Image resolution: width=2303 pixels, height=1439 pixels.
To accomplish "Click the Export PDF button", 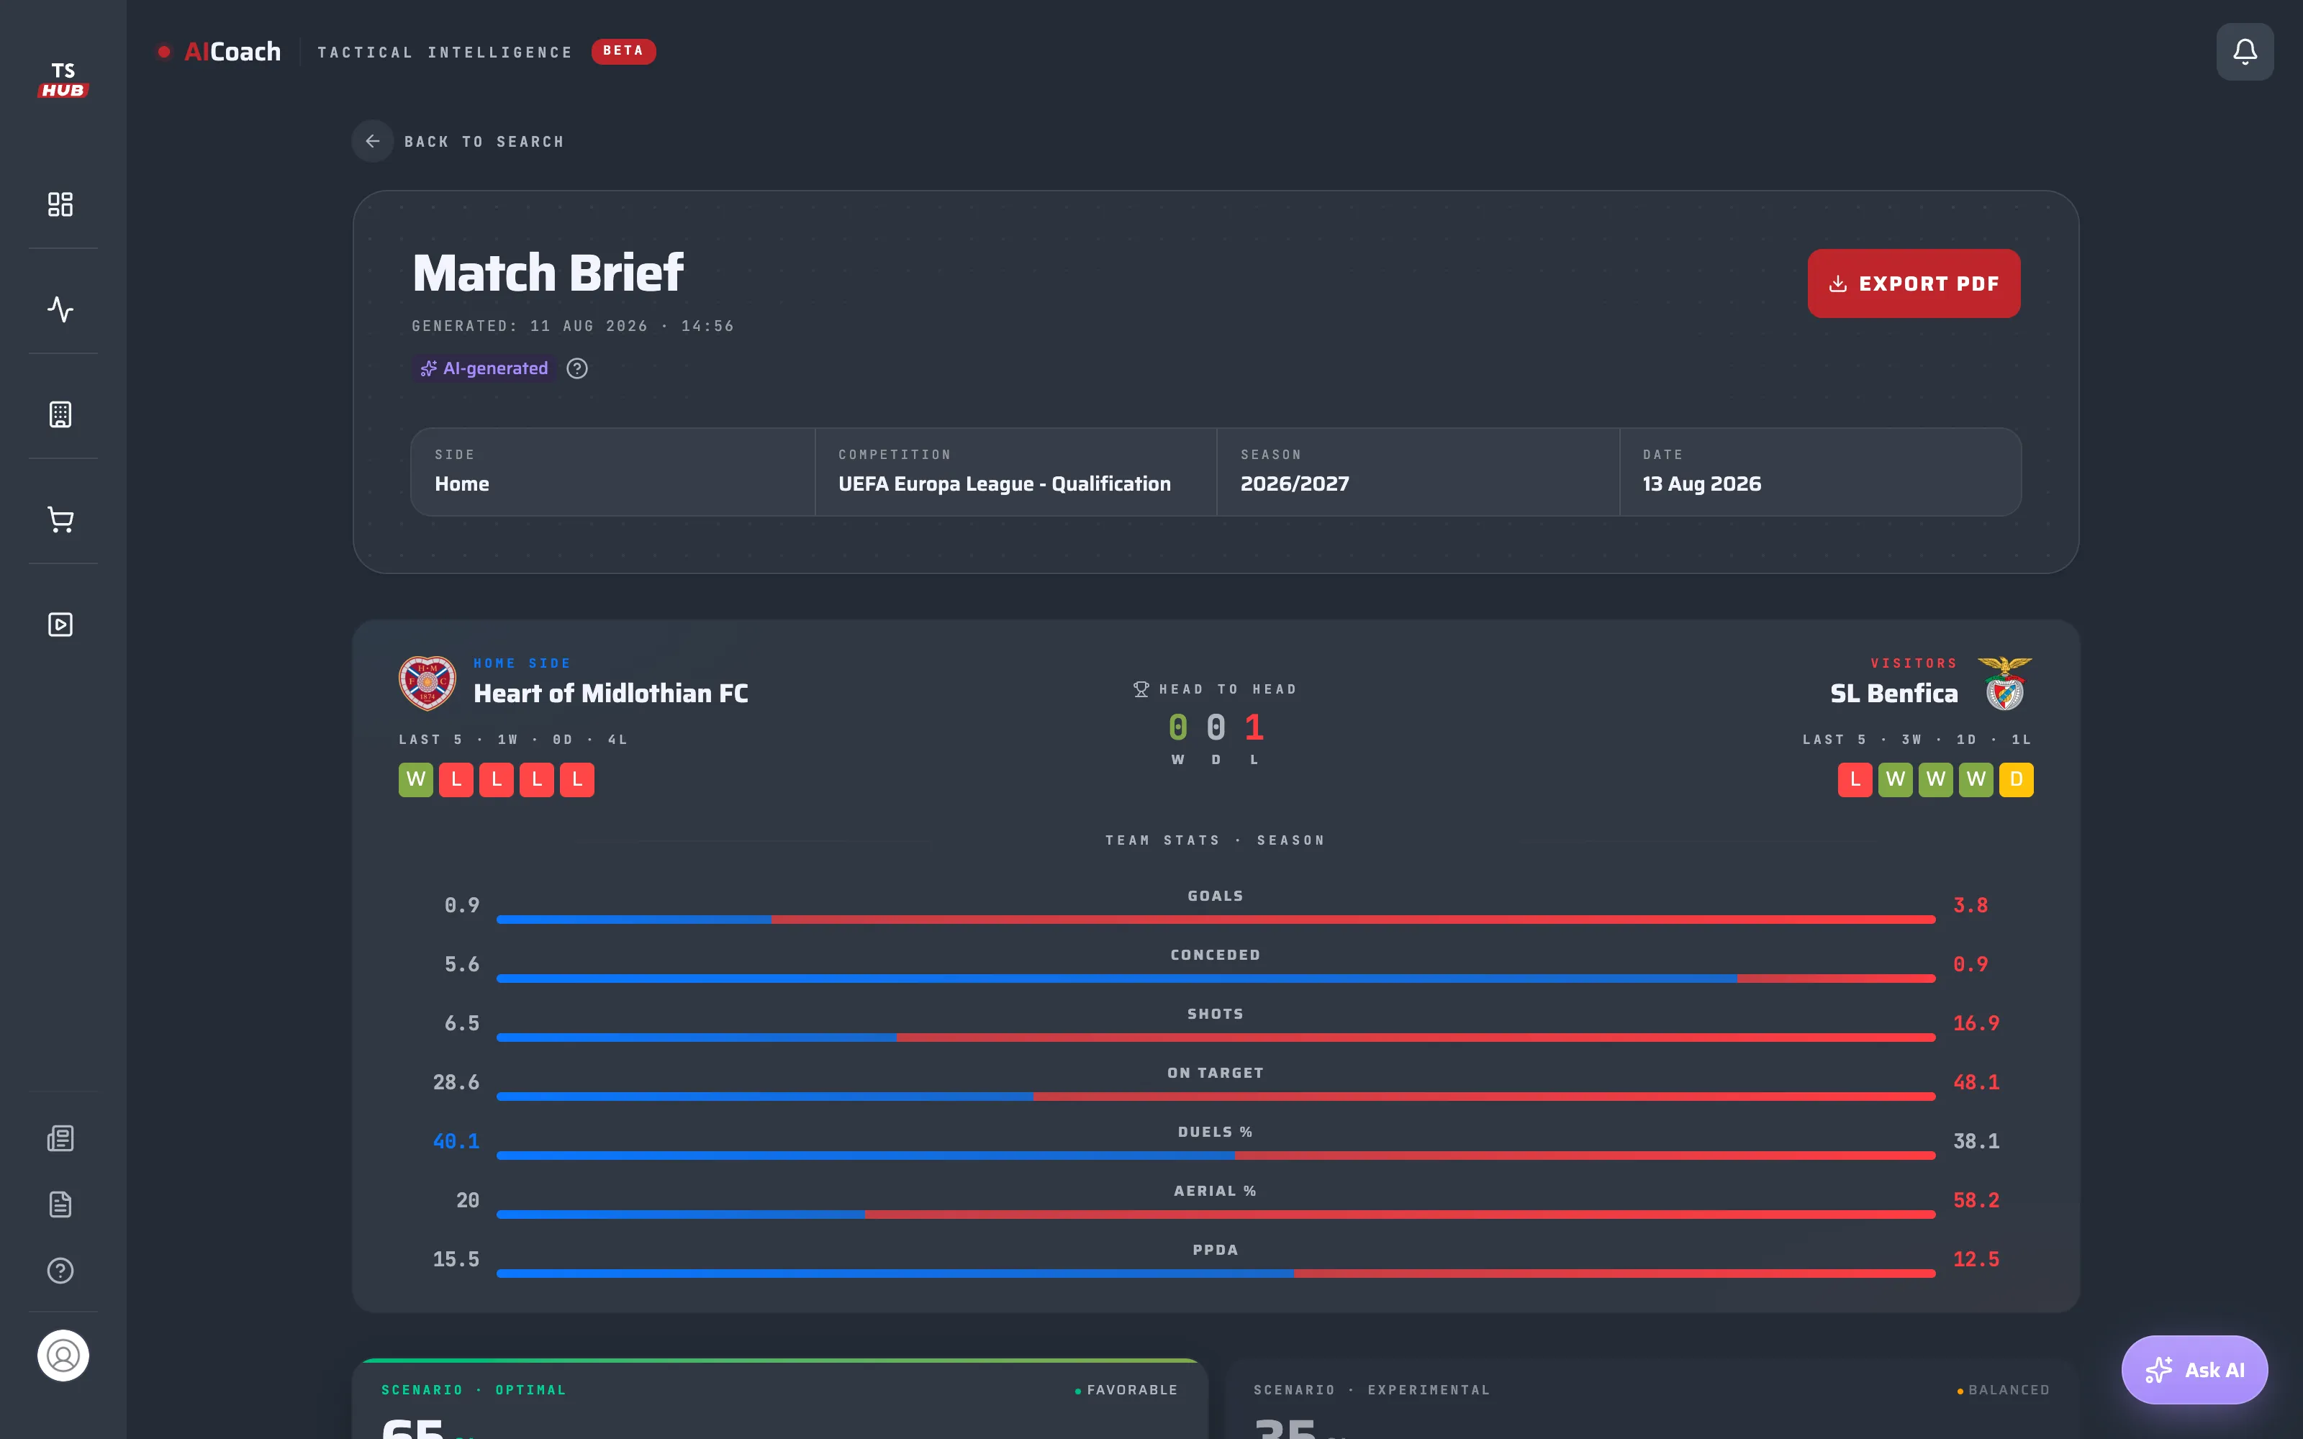I will click(x=1914, y=283).
